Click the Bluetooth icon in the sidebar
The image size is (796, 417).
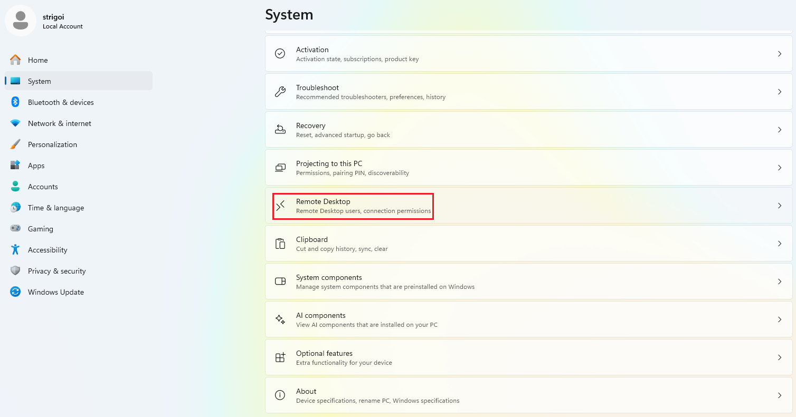pos(15,102)
